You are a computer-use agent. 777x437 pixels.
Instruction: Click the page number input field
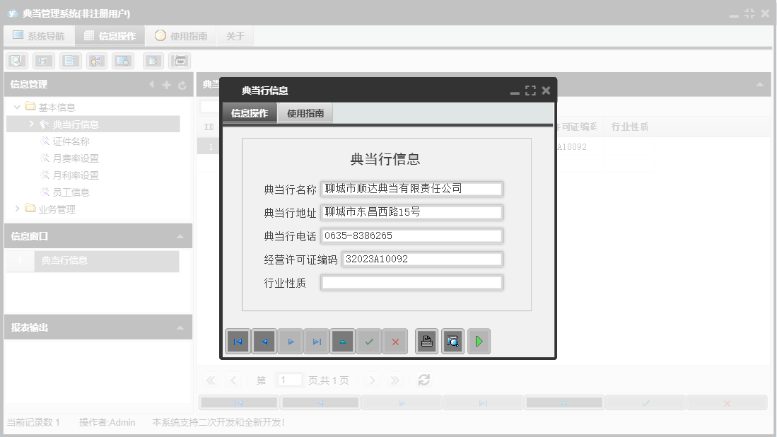289,380
